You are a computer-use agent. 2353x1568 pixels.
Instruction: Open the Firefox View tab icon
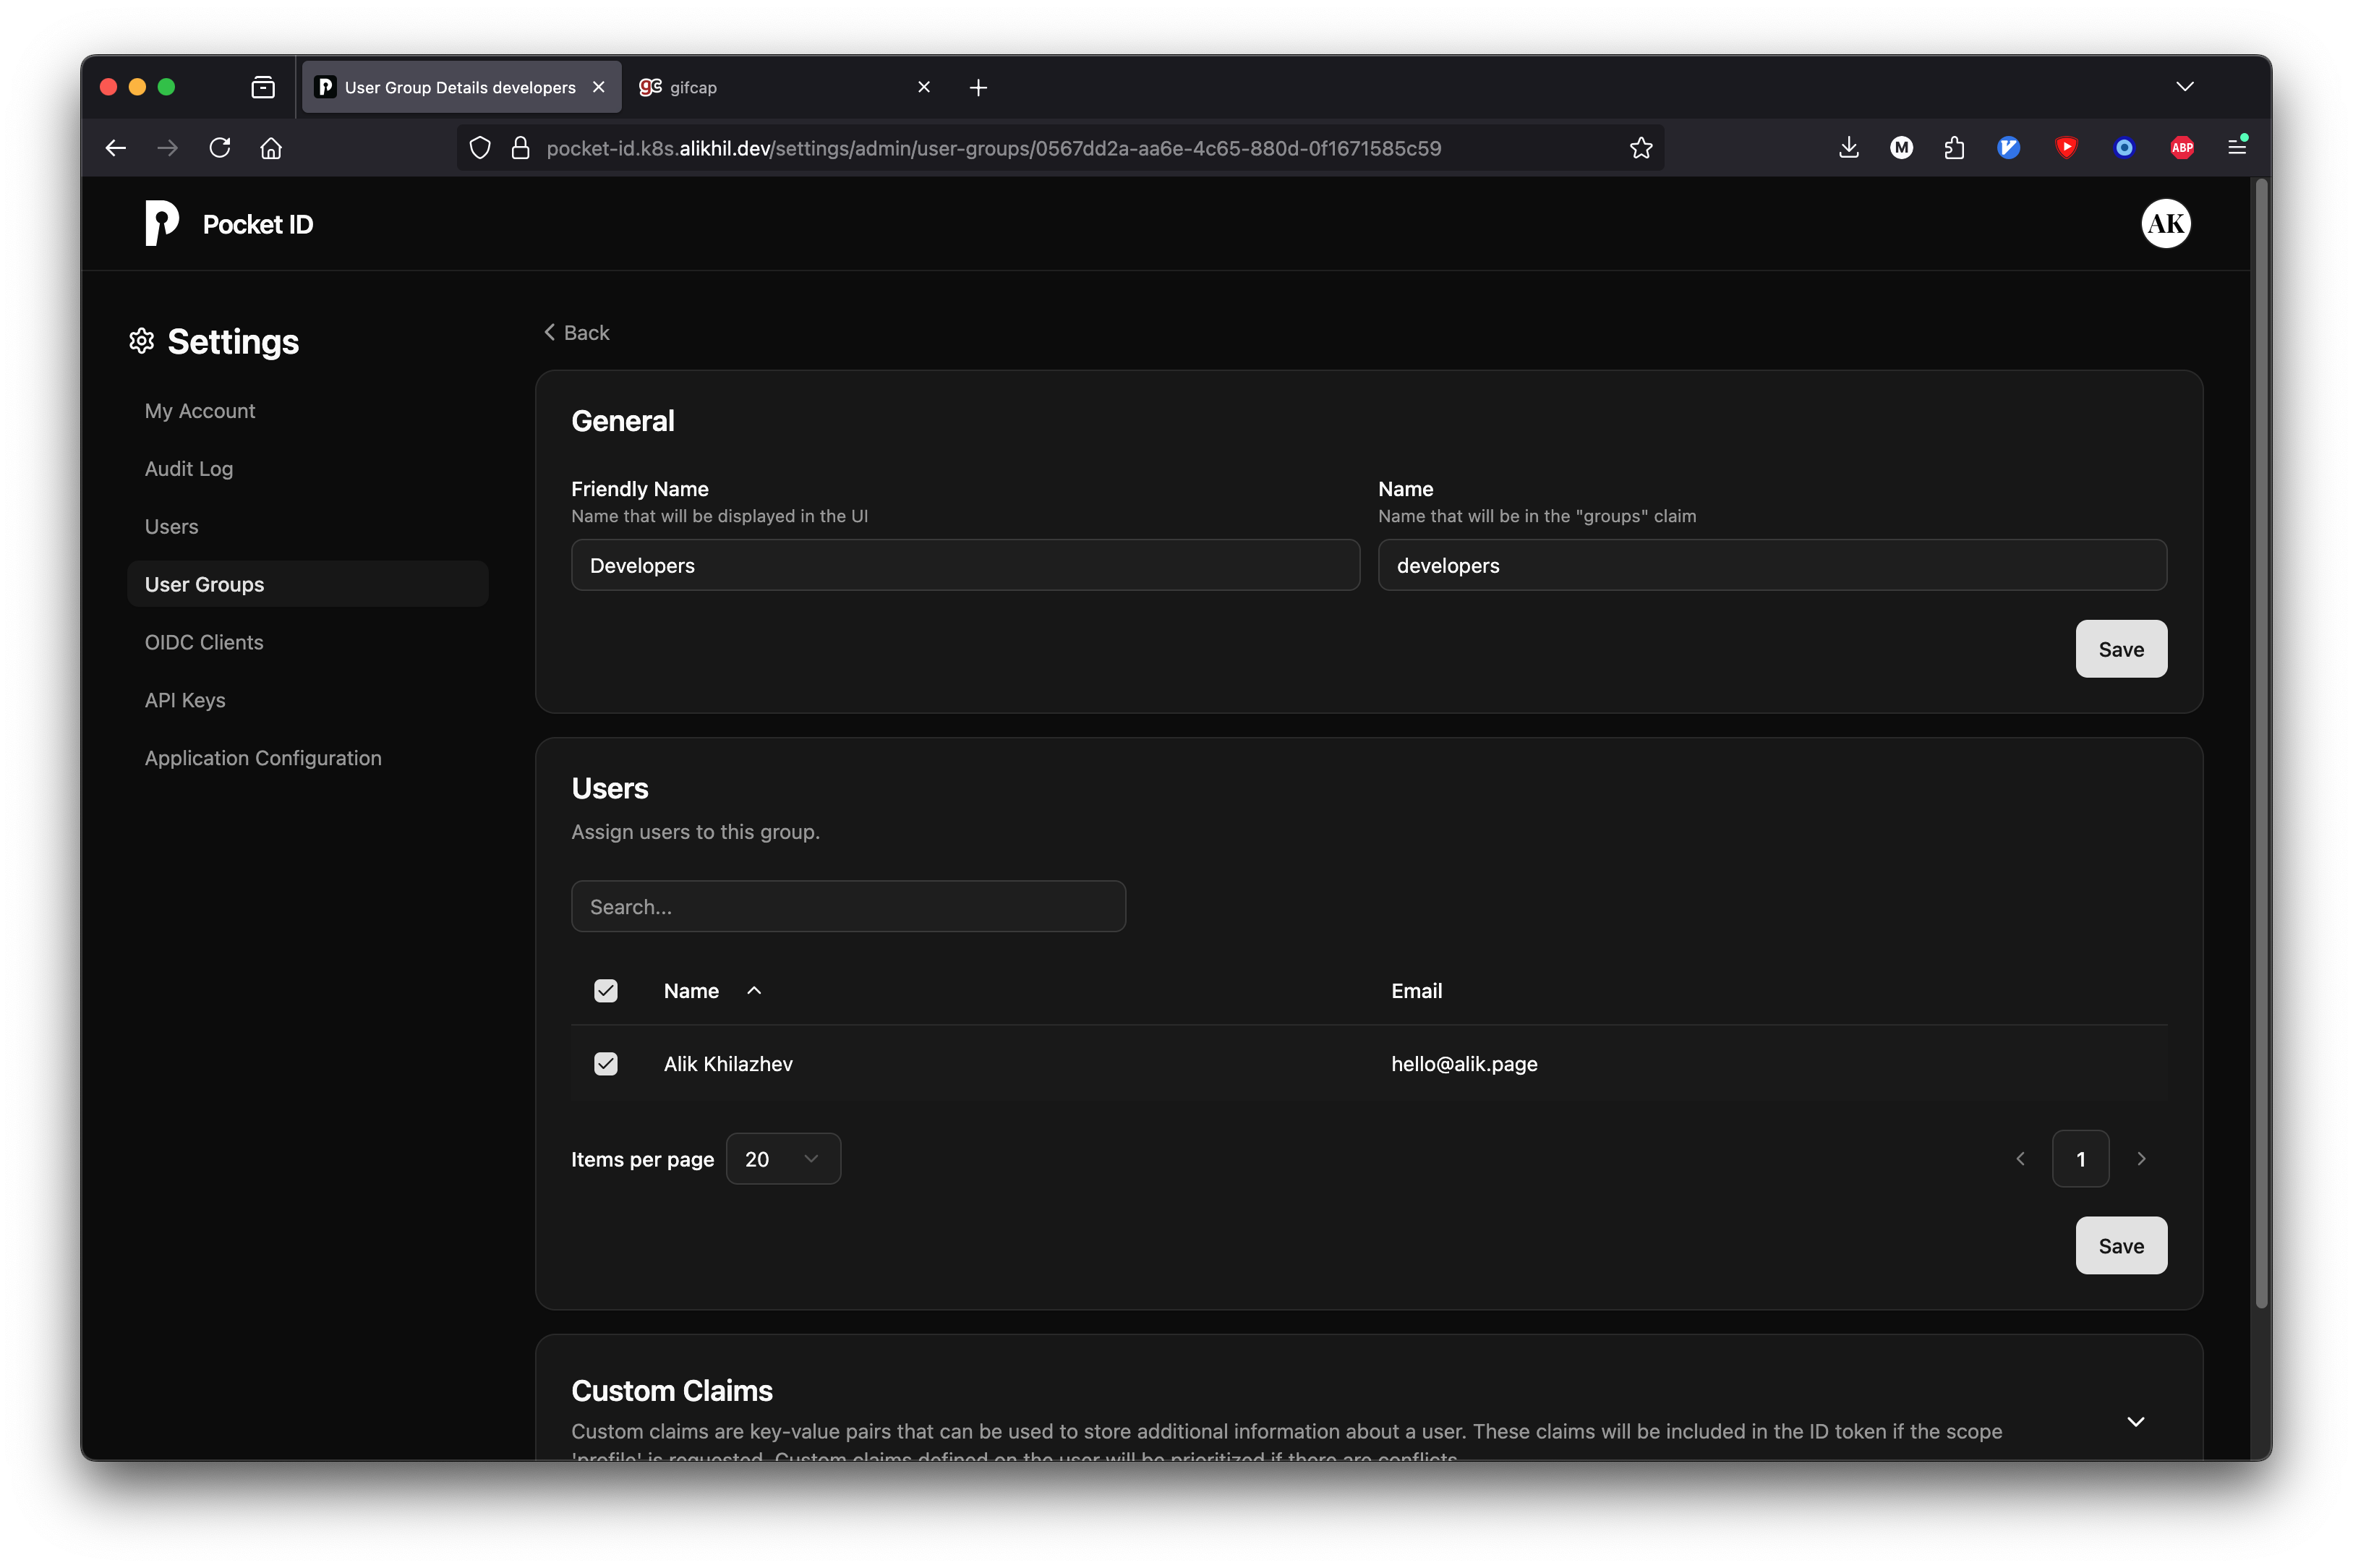tap(263, 87)
